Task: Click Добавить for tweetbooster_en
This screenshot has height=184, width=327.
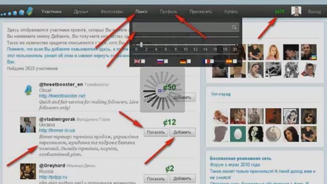Action: [x=182, y=98]
